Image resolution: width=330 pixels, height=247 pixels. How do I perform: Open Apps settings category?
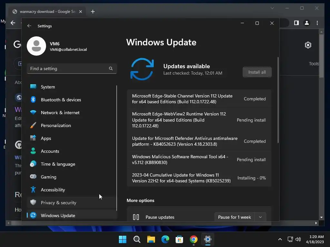click(x=72, y=138)
